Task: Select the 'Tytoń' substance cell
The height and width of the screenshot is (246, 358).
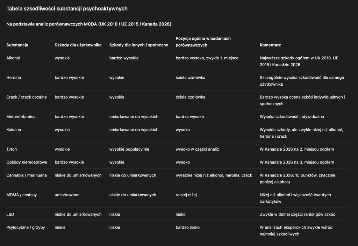Action: point(12,149)
